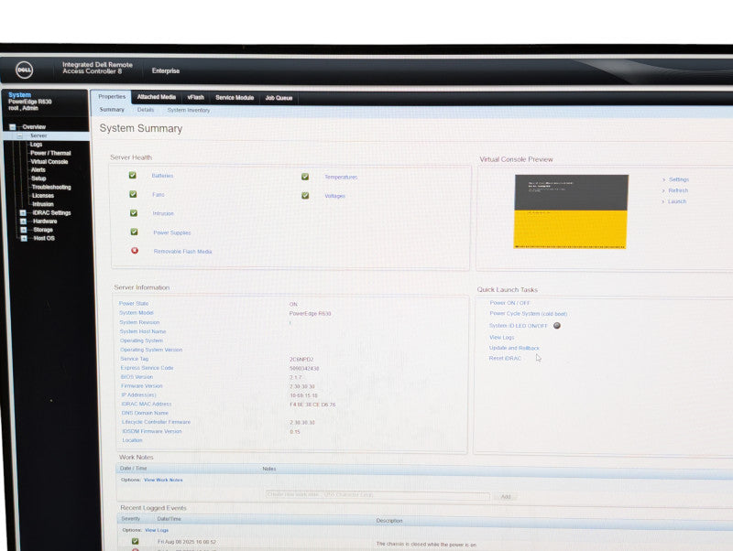Click the new work note input field
733x551 pixels.
click(x=377, y=495)
